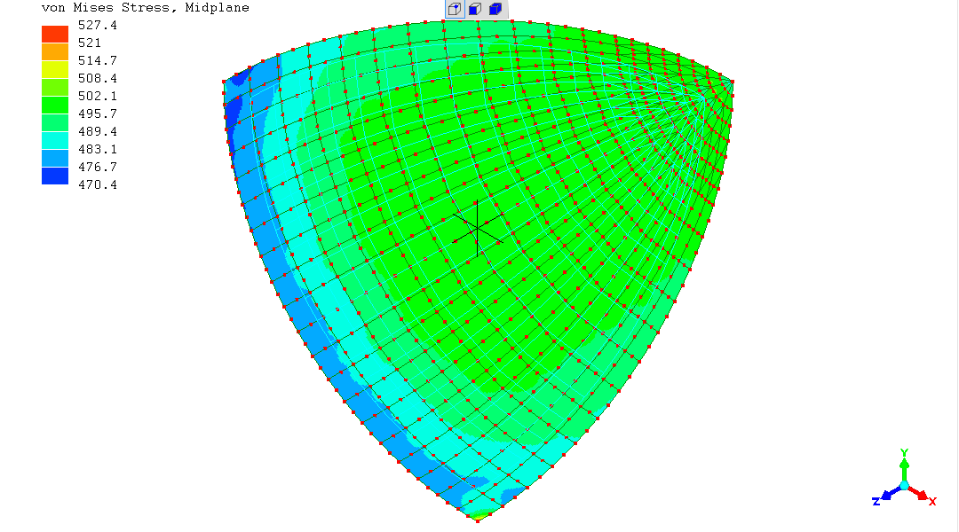Select the cube icon with blue vertex dot
This screenshot has width=959, height=532.
click(454, 10)
